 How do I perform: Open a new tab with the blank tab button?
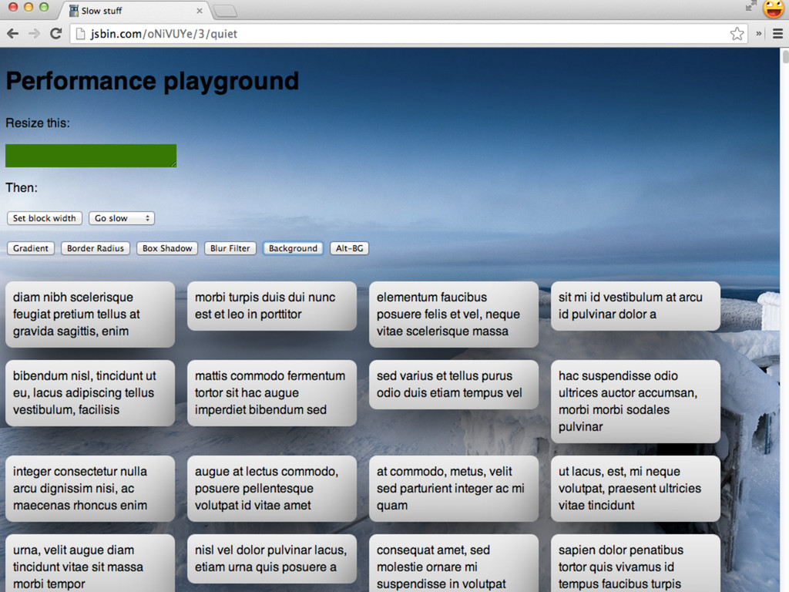click(x=224, y=11)
